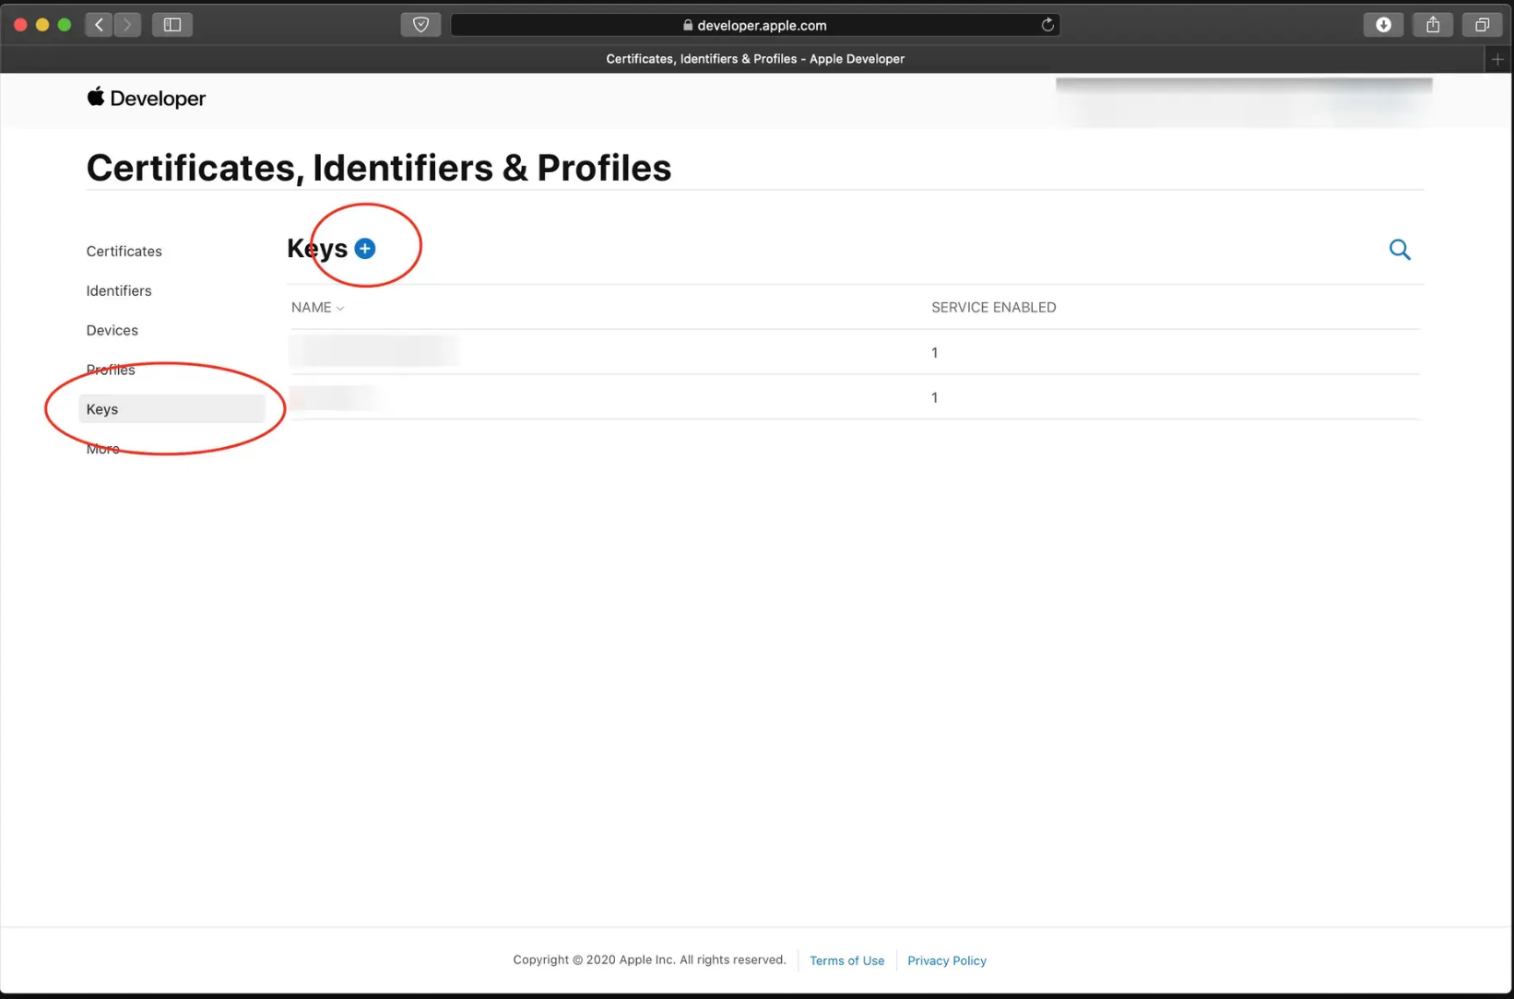The height and width of the screenshot is (999, 1514).
Task: Show all tabs overview button
Action: tap(1482, 25)
